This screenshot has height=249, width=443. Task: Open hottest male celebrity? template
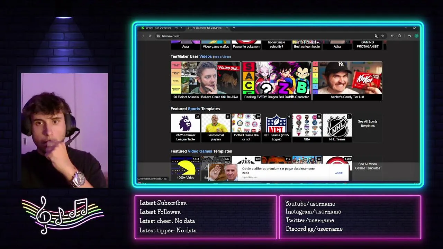click(x=277, y=45)
